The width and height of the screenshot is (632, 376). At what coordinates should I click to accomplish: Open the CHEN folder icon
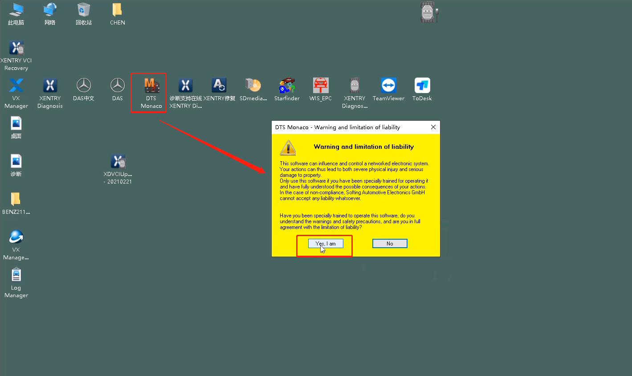118,14
